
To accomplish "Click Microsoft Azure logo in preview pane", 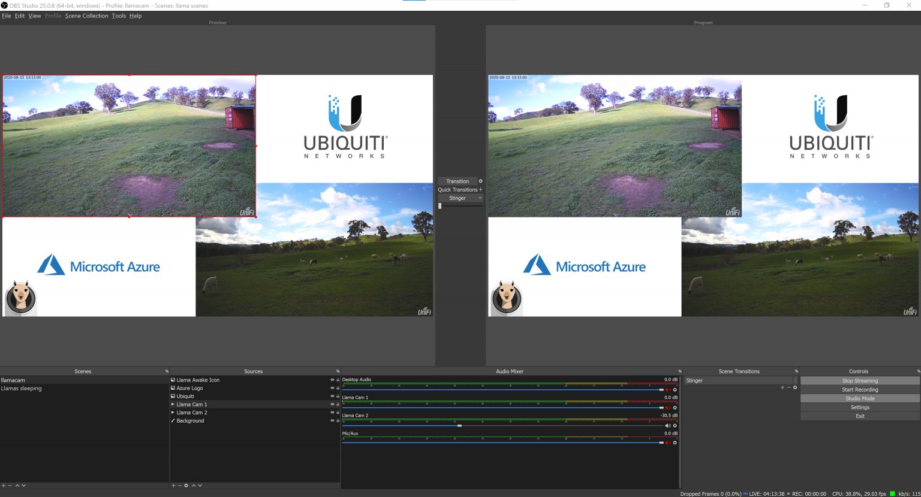I will click(99, 265).
